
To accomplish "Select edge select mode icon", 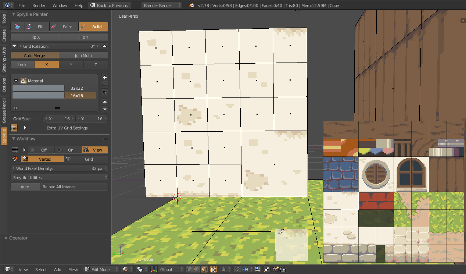I will click(x=197, y=269).
